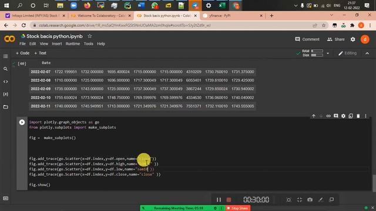
Task: Open Colab settings gear in header
Action: [x=352, y=39]
